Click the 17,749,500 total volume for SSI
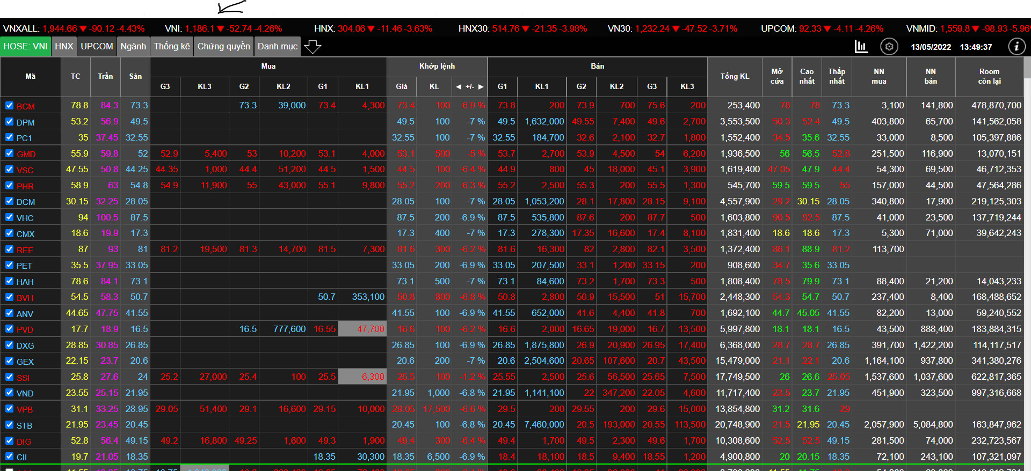Image resolution: width=1031 pixels, height=471 pixels. (737, 377)
